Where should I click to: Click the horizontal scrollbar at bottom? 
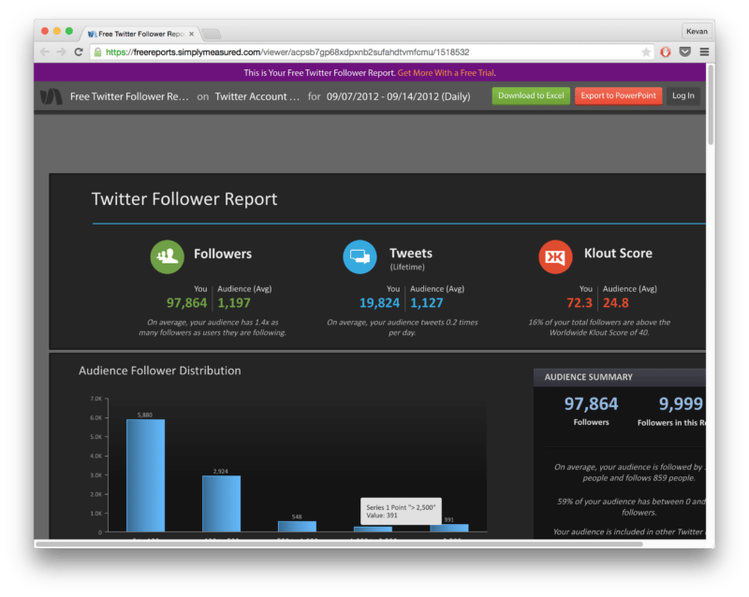340,544
